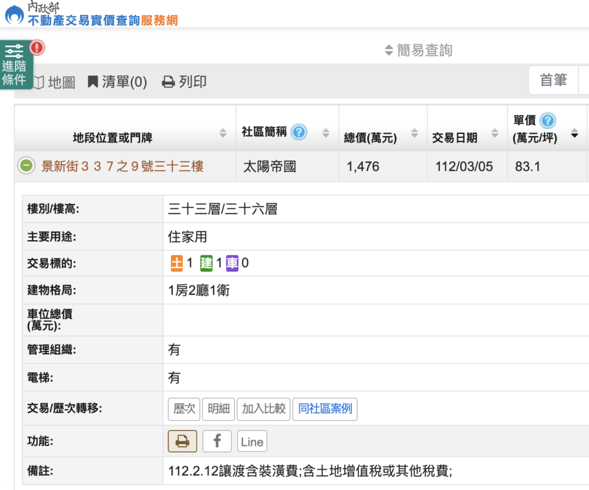589x490 pixels.
Task: Sort the table by 總價(萬元)
Action: click(414, 134)
